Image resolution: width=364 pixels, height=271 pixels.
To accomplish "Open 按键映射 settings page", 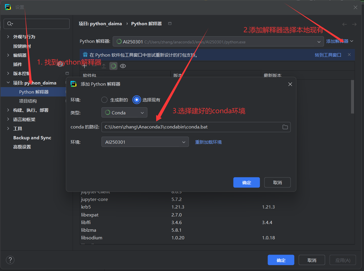I will tap(22, 46).
